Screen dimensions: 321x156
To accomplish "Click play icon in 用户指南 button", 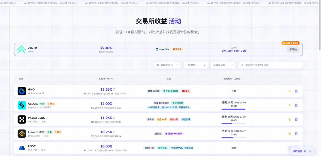I will point(305,151).
